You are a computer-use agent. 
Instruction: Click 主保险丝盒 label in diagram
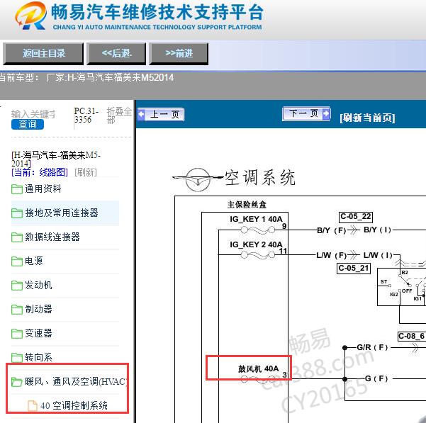[247, 205]
